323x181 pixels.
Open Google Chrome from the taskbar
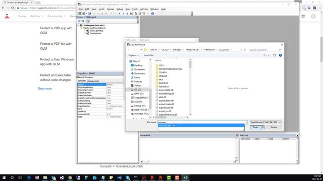point(70,177)
